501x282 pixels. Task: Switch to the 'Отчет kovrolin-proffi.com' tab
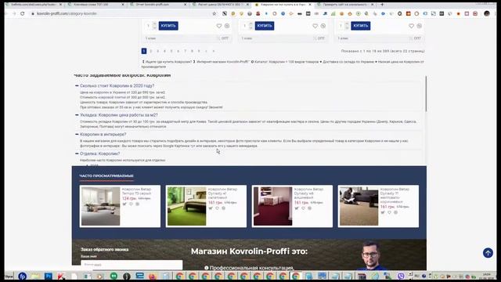pos(158,5)
